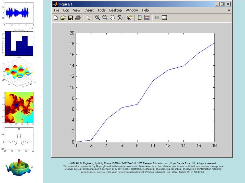This screenshot has width=245, height=183.
Task: Click the y-axis label 8
Action: 73,98
